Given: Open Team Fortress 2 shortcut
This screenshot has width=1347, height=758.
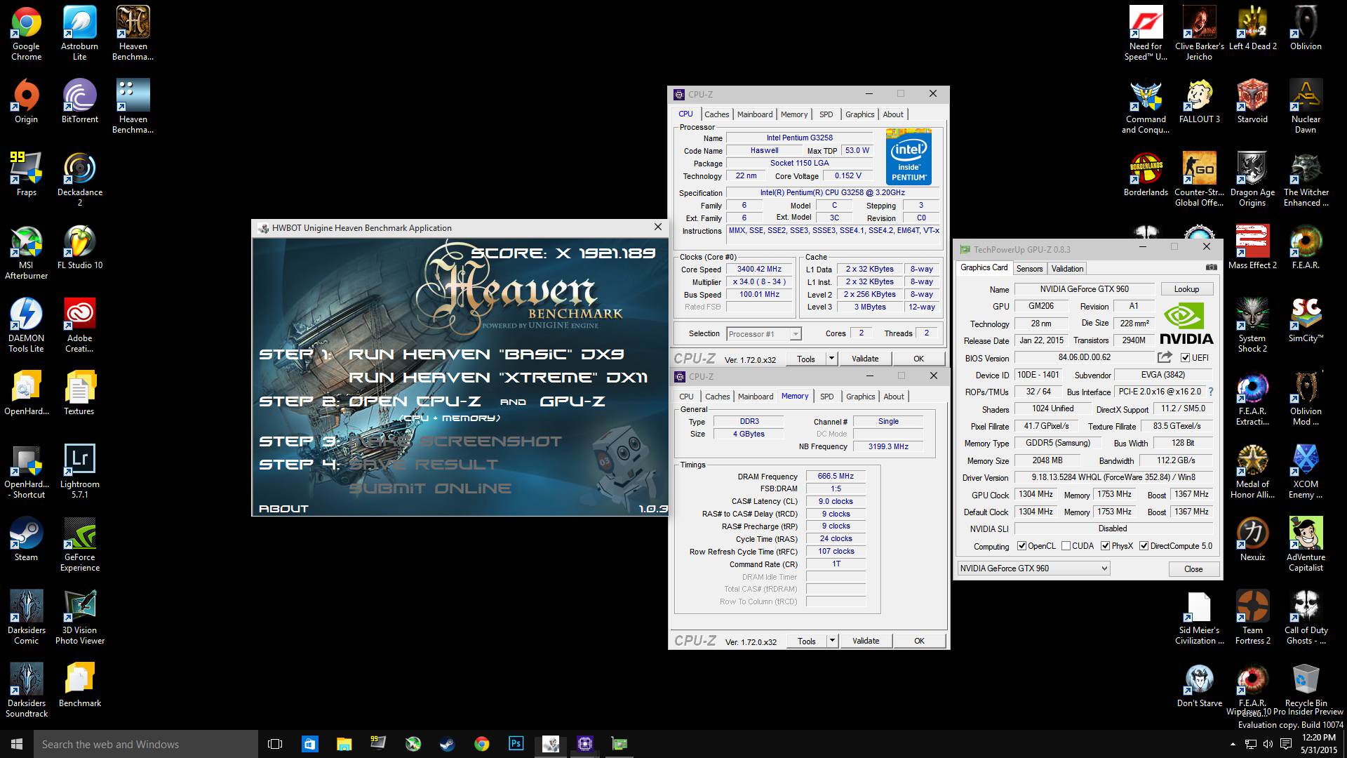Looking at the screenshot, I should click(x=1252, y=617).
